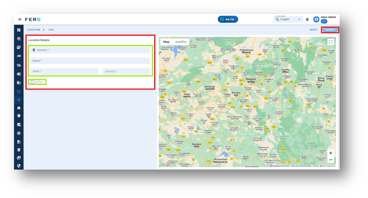Zoom out the map with minus

(331, 160)
